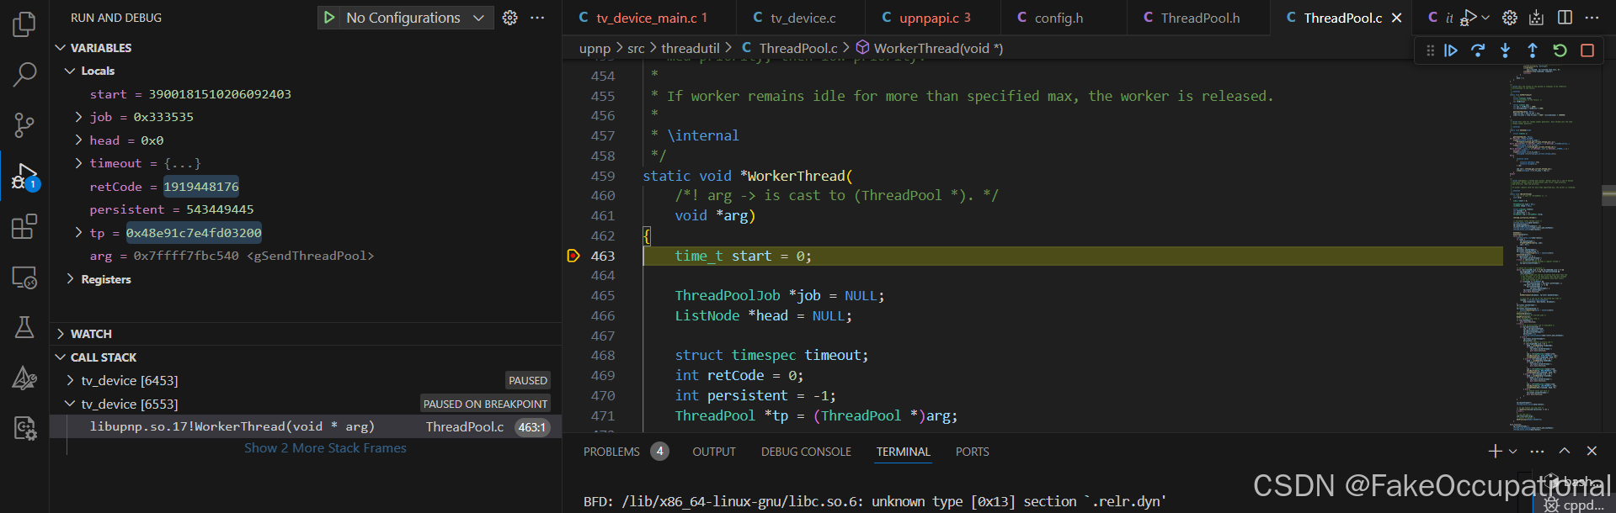The height and width of the screenshot is (513, 1616).
Task: Open the Remote Explorer view
Action: pos(24,277)
